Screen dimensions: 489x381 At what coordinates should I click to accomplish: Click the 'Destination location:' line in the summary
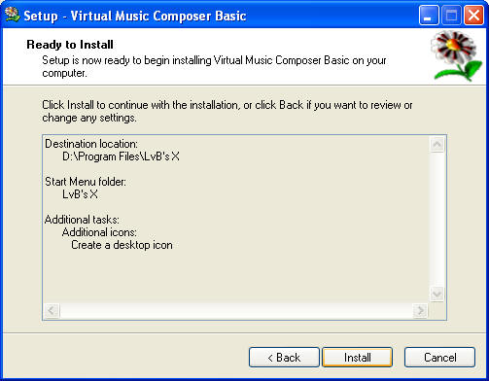91,144
